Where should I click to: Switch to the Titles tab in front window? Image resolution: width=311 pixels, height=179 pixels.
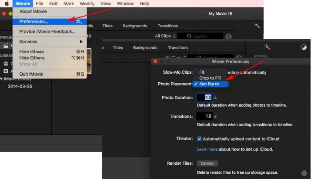118,48
